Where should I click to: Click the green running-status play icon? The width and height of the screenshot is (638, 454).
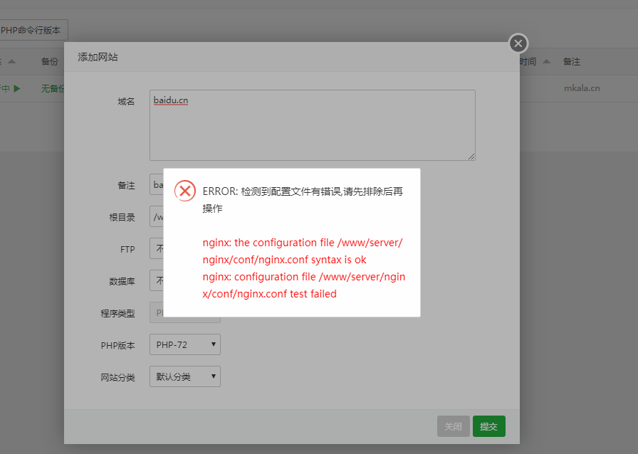pos(16,88)
